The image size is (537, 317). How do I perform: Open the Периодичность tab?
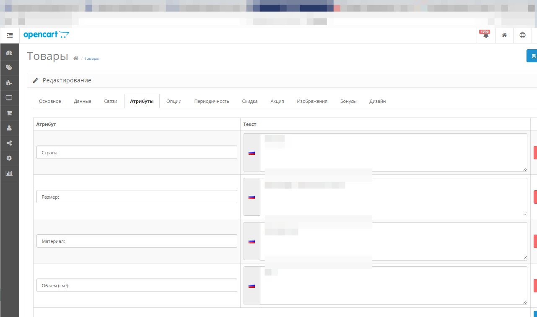[x=212, y=101]
